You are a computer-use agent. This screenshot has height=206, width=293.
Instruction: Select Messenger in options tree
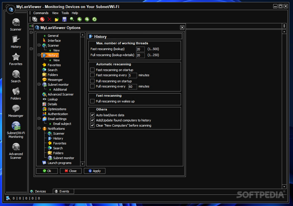point(55,80)
